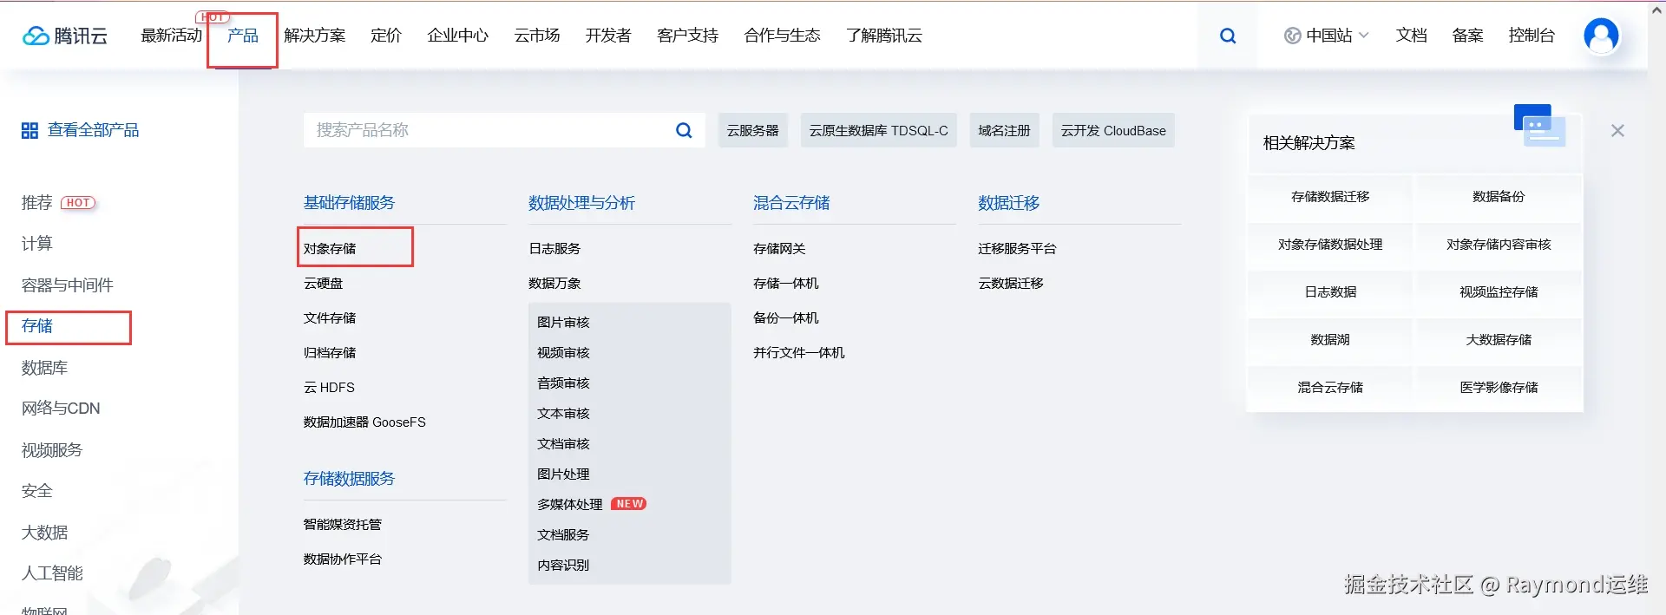Click the 云服务器 quick tag
1666x615 pixels.
[753, 130]
